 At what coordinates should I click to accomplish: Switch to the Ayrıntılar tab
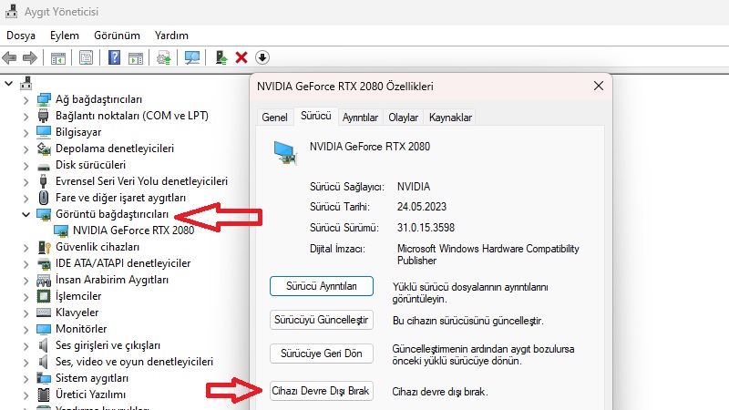[360, 118]
